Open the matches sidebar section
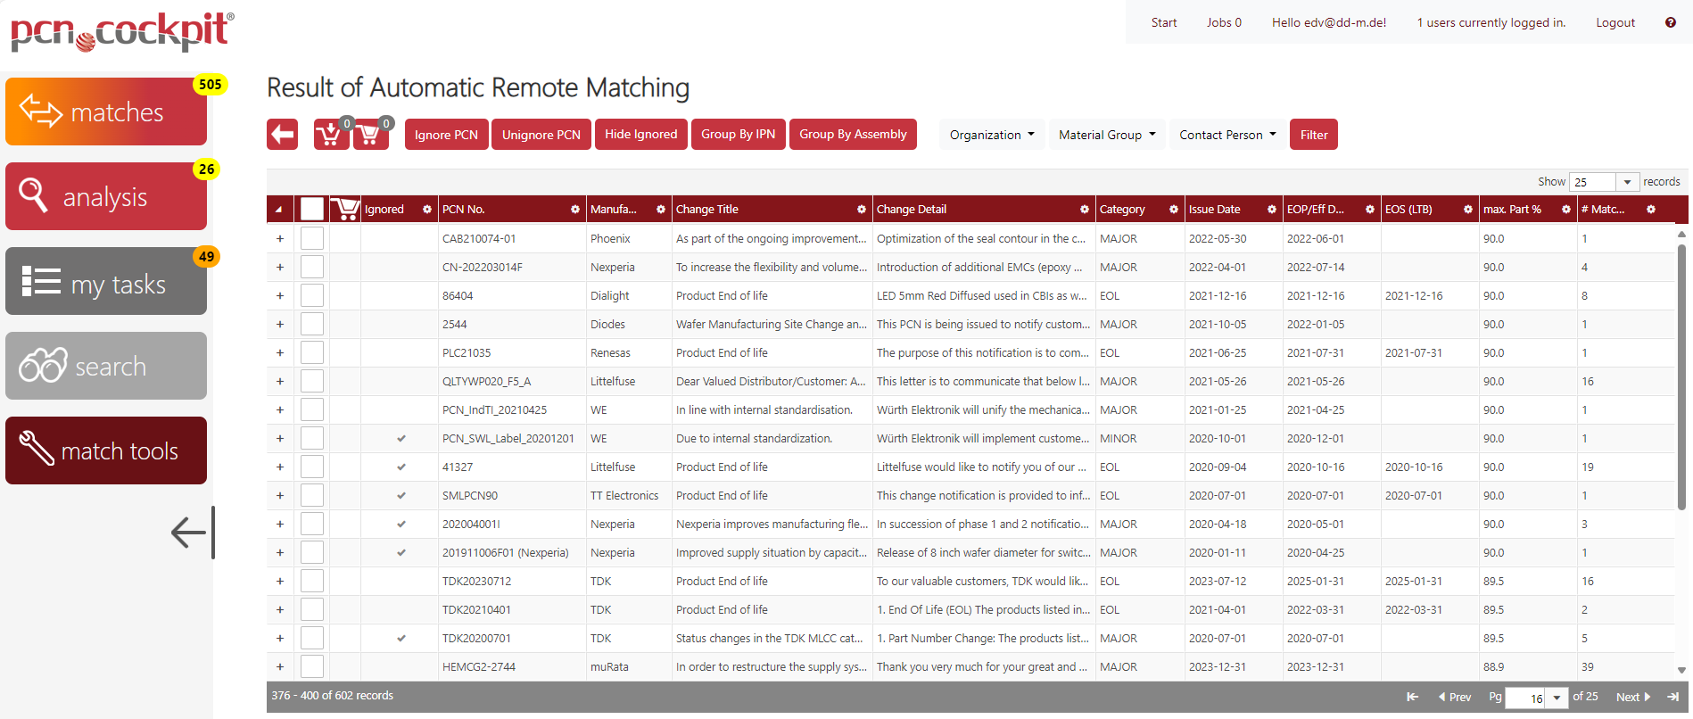Image resolution: width=1693 pixels, height=719 pixels. 106,112
